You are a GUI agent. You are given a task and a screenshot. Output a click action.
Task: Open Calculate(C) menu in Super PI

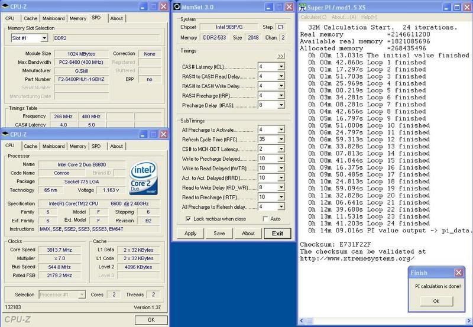tap(313, 17)
